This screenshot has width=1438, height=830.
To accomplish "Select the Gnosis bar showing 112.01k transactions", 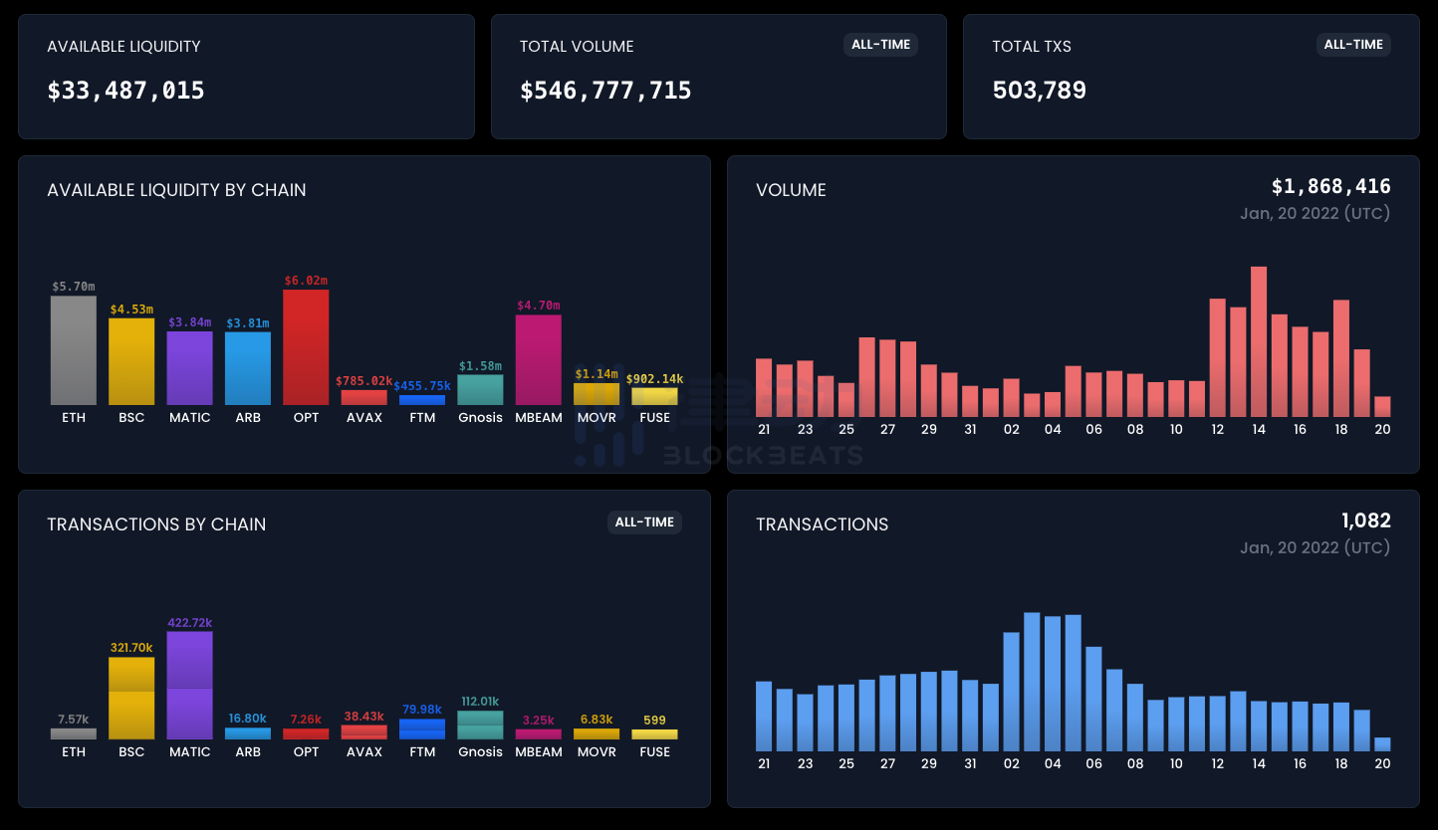I will pyautogui.click(x=480, y=725).
